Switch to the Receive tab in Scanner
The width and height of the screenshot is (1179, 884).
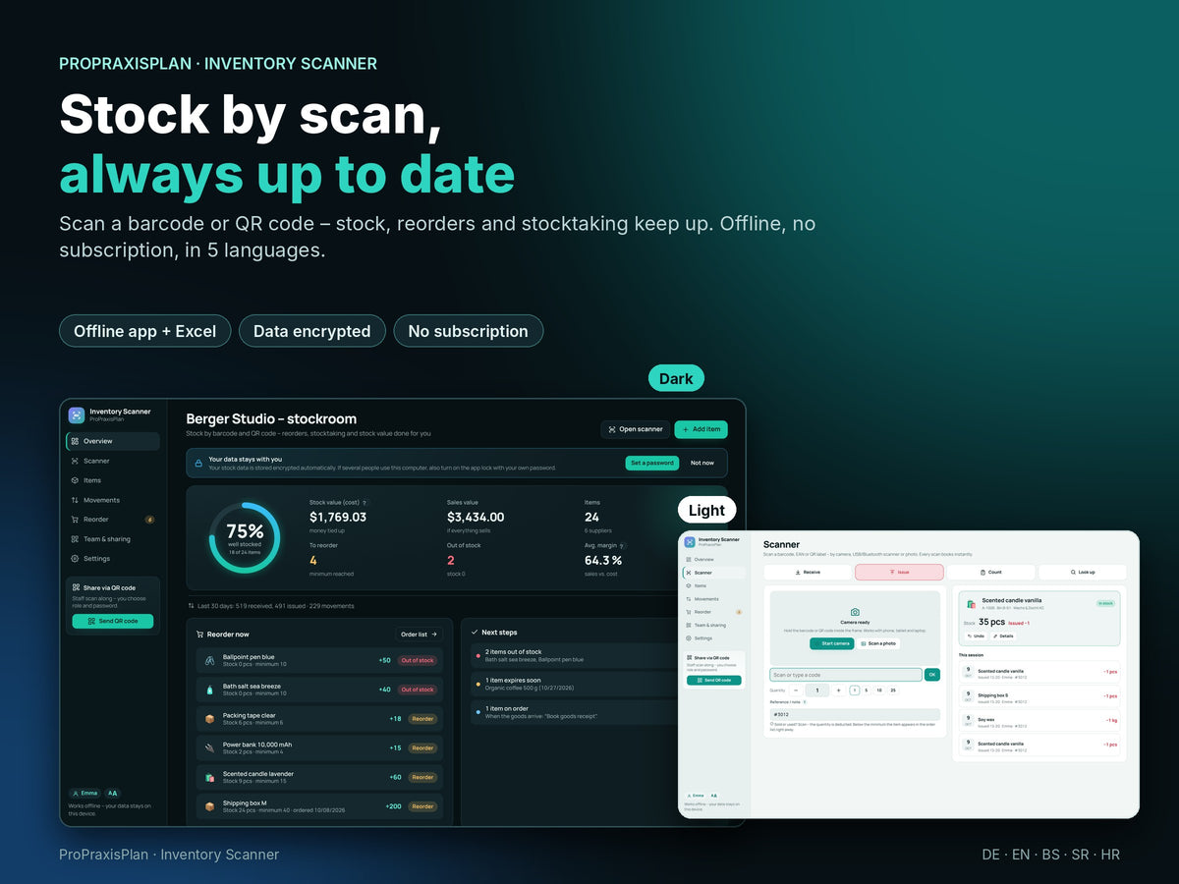coord(808,572)
